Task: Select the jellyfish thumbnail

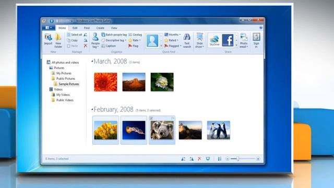Action: 134,130
